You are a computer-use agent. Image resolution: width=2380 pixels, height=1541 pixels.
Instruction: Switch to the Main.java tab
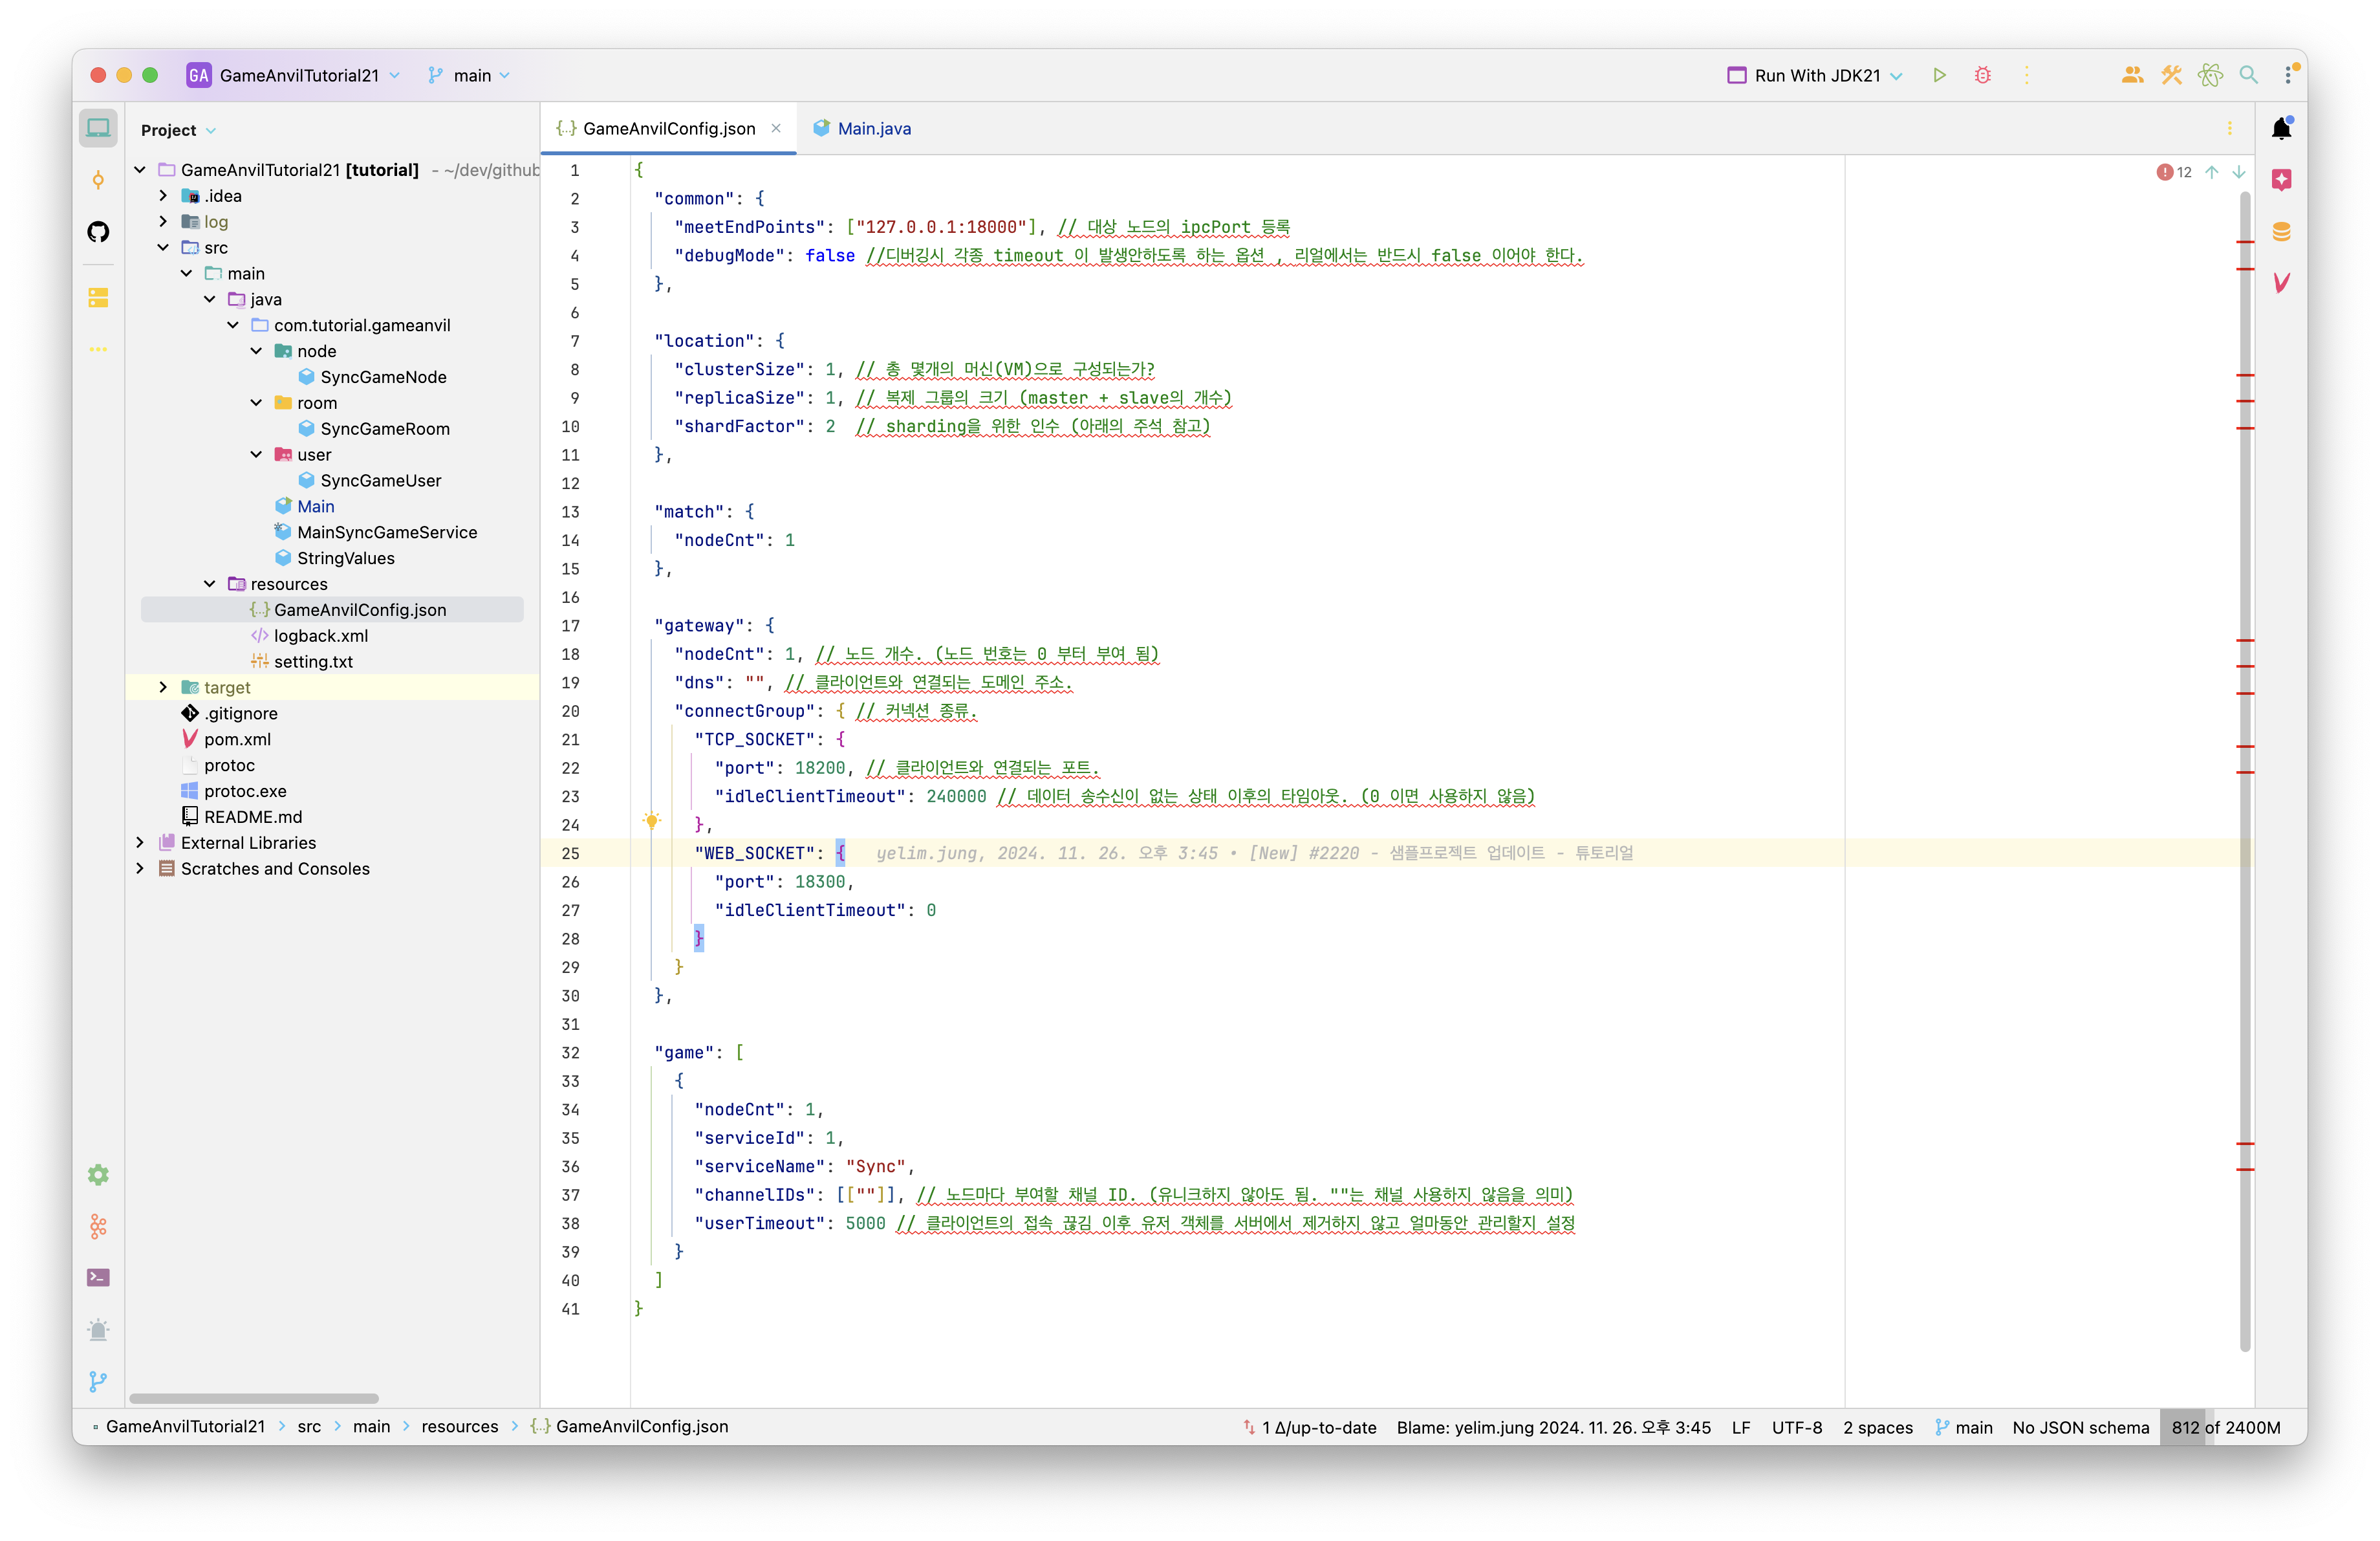tap(862, 128)
